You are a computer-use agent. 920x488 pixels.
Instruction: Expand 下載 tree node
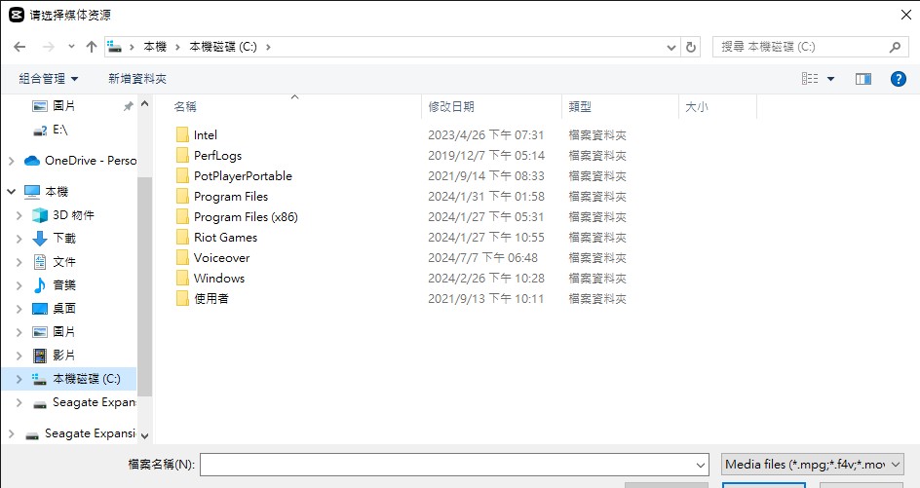(19, 239)
